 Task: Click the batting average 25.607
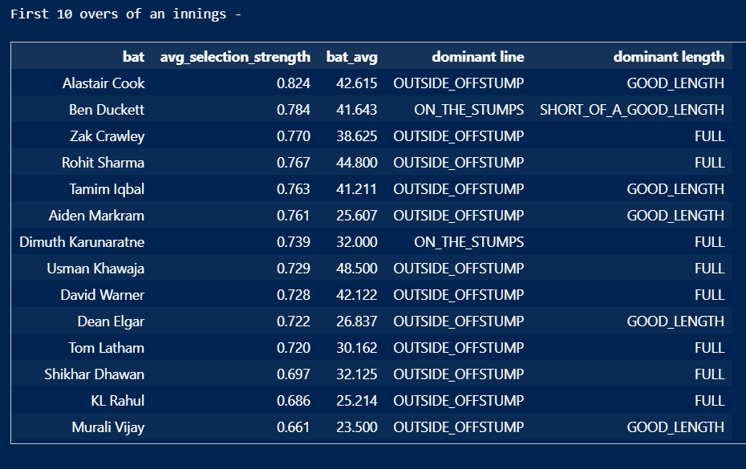(x=356, y=216)
